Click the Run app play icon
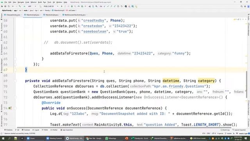 tap(62, 6)
